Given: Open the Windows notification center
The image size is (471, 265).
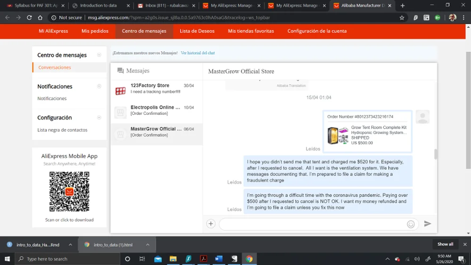Looking at the screenshot, I should [462, 259].
